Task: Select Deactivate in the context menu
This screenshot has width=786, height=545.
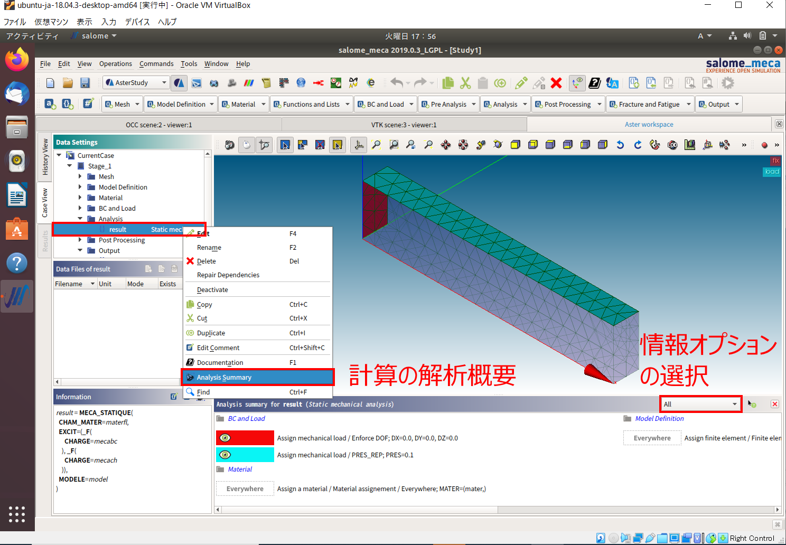Action: click(258, 289)
